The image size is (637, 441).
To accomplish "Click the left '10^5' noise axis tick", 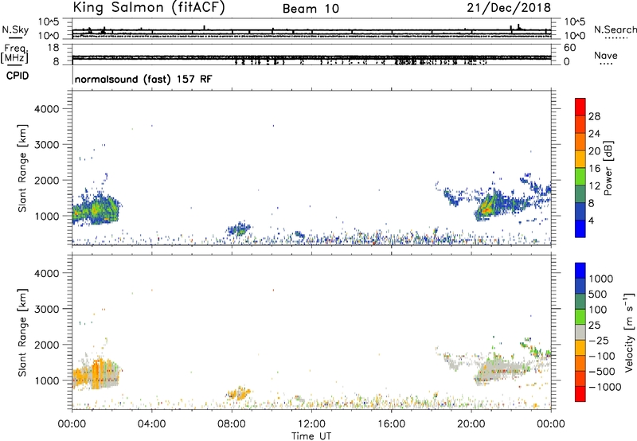I will coord(49,22).
